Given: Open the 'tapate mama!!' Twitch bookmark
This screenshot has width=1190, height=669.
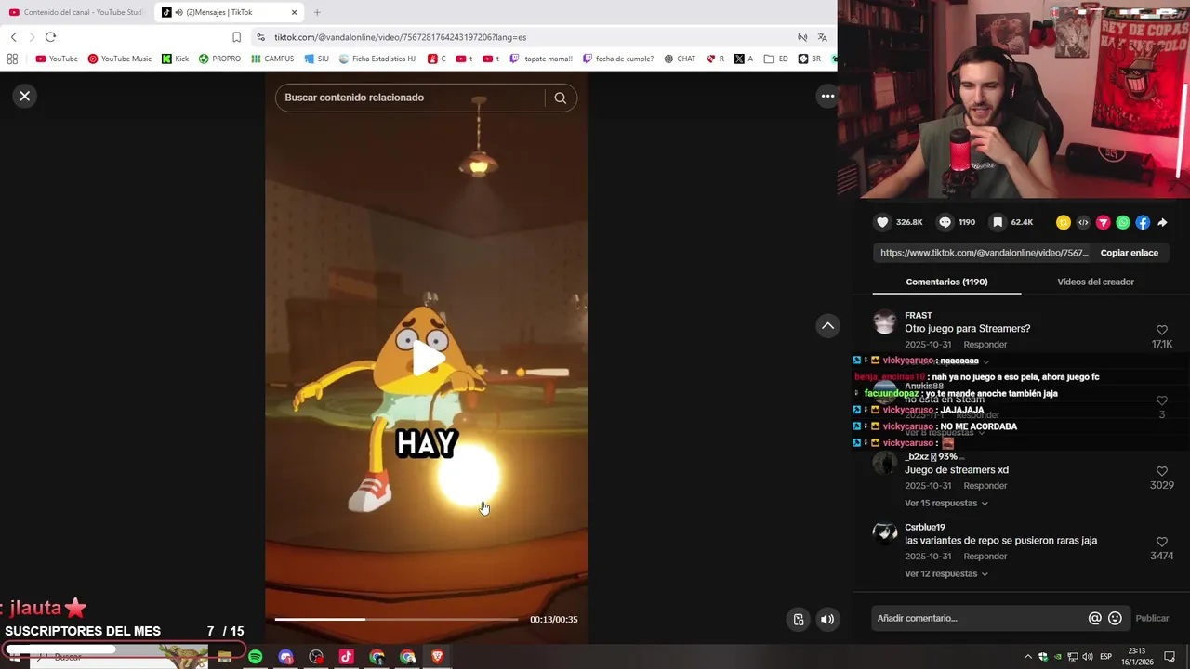Looking at the screenshot, I should click(541, 59).
